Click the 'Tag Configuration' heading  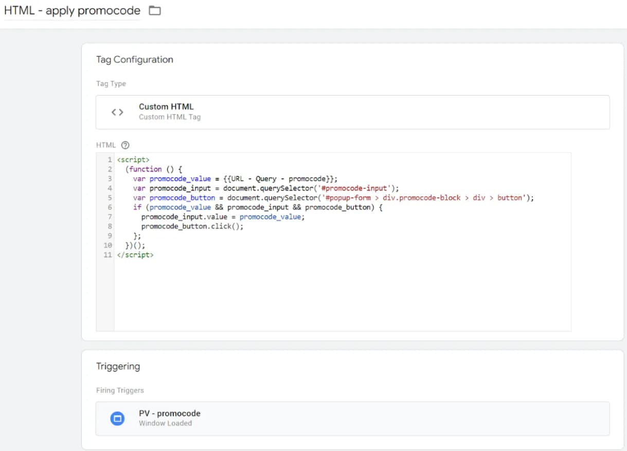134,60
